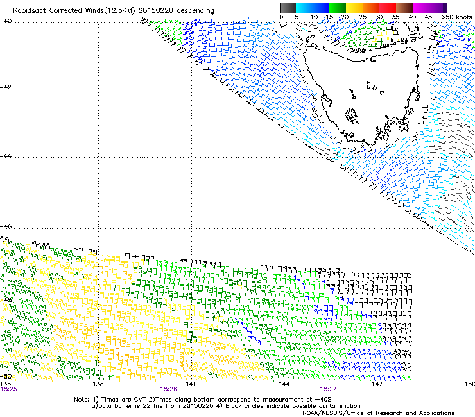Click the '135' longitude axis label
475x417 pixels.
pos(6,384)
